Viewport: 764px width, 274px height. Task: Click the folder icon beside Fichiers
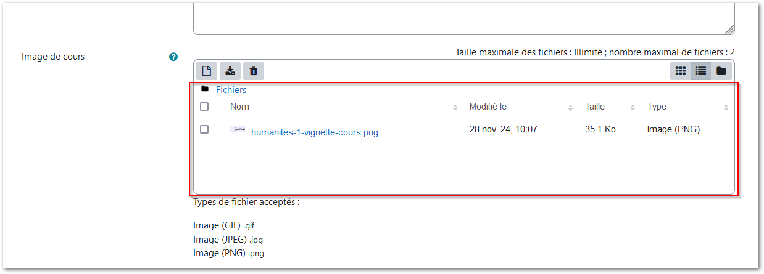click(x=205, y=89)
